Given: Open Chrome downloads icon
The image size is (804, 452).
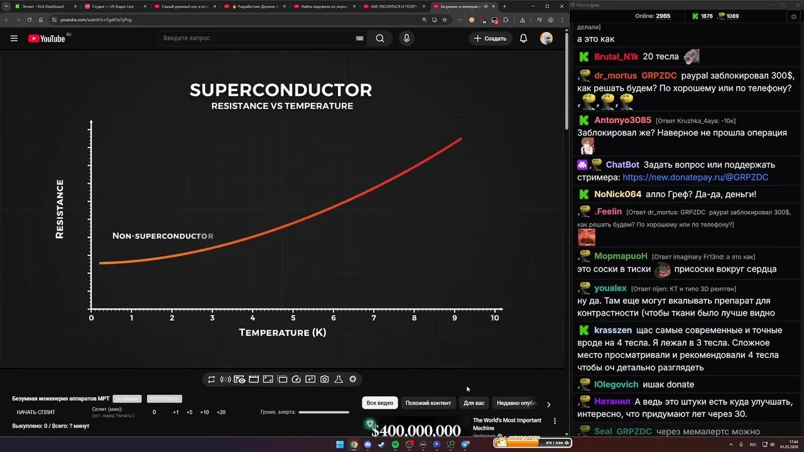Looking at the screenshot, I should (x=523, y=19).
